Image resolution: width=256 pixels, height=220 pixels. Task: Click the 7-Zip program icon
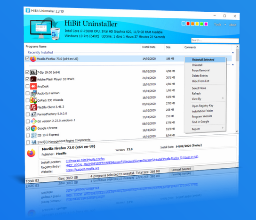[33, 72]
